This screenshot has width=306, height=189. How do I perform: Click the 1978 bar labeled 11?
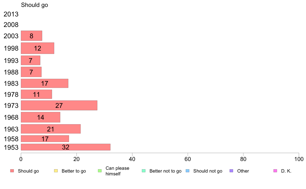pyautogui.click(x=36, y=94)
